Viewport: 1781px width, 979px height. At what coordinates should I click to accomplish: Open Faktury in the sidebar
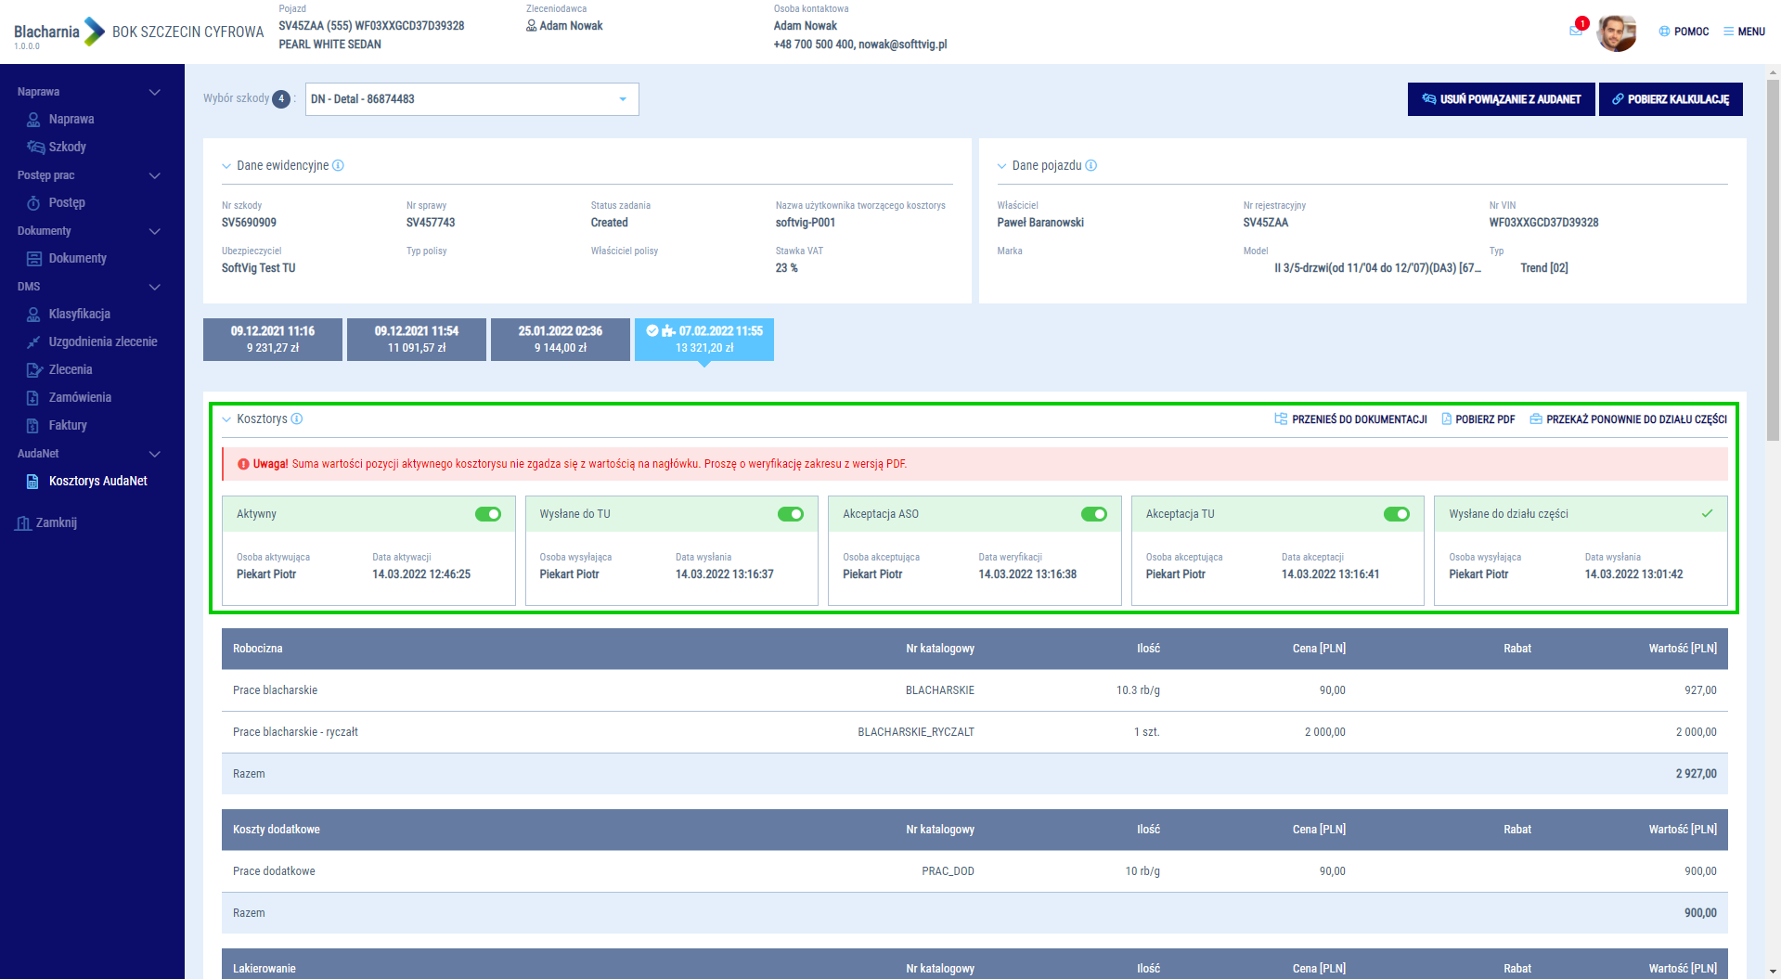click(67, 425)
